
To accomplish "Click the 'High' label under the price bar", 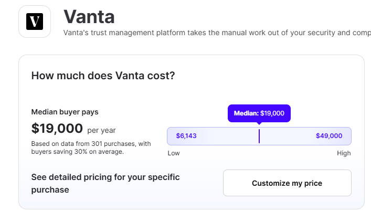I will tap(344, 153).
